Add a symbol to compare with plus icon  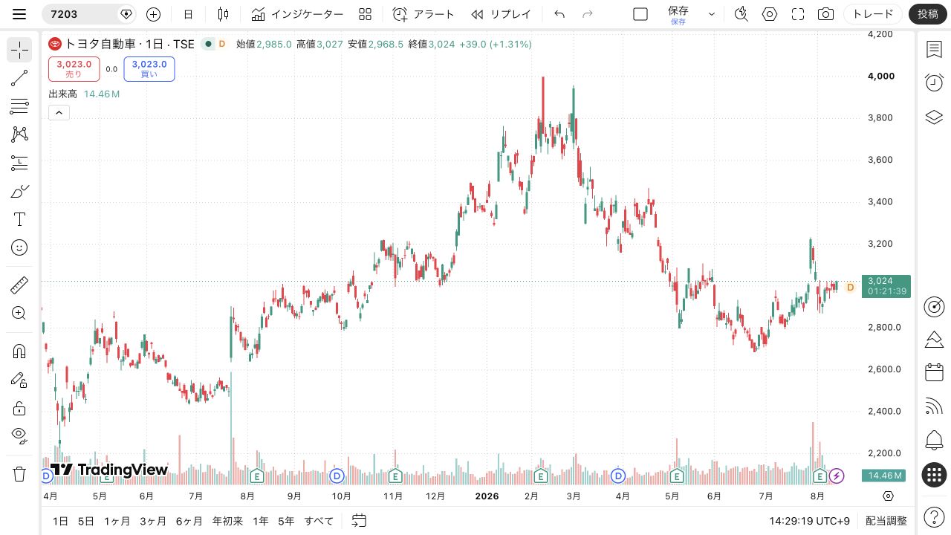[x=154, y=14]
